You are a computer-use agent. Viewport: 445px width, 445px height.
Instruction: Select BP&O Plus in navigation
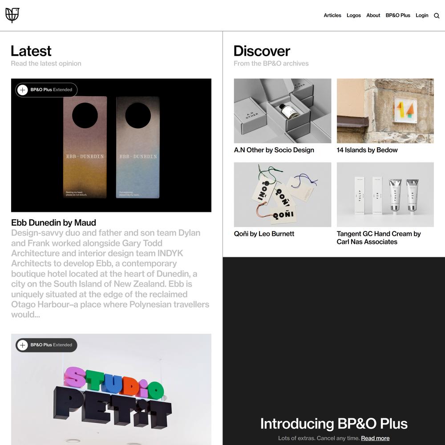(x=397, y=15)
